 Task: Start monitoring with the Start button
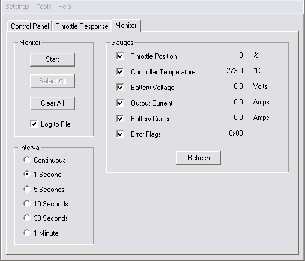[52, 59]
